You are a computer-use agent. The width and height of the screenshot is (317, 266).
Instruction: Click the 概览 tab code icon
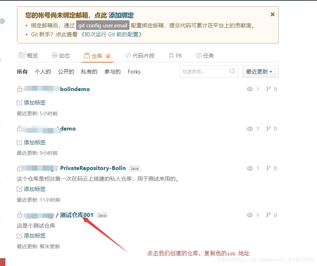coord(22,55)
